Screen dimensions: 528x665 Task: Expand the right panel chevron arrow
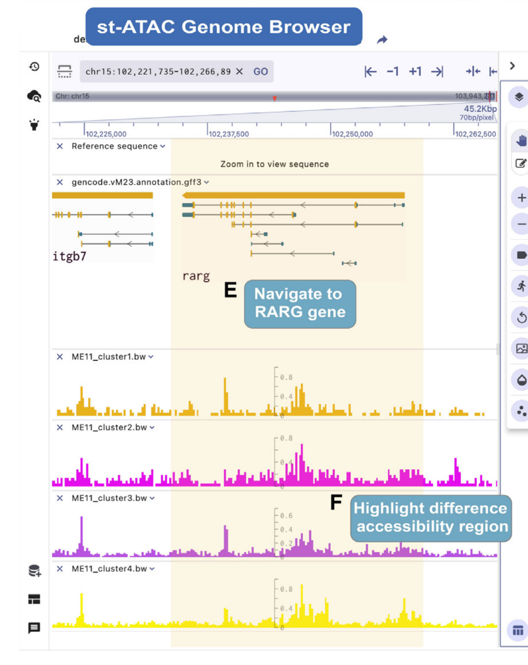tap(512, 66)
